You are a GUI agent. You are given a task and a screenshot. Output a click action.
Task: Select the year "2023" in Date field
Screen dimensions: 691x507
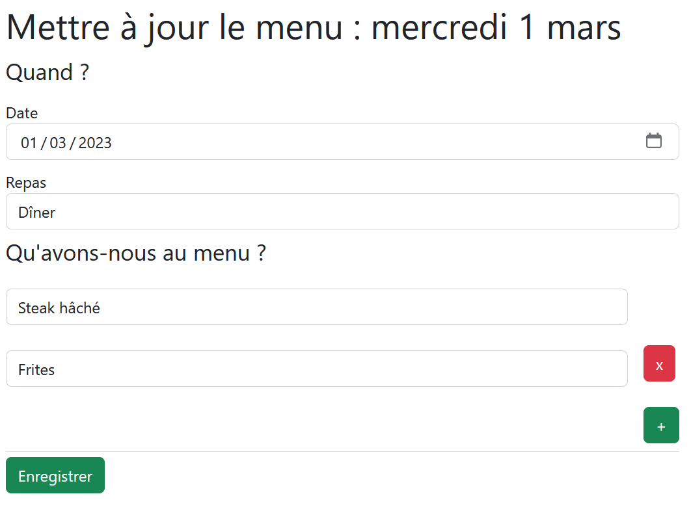click(95, 143)
